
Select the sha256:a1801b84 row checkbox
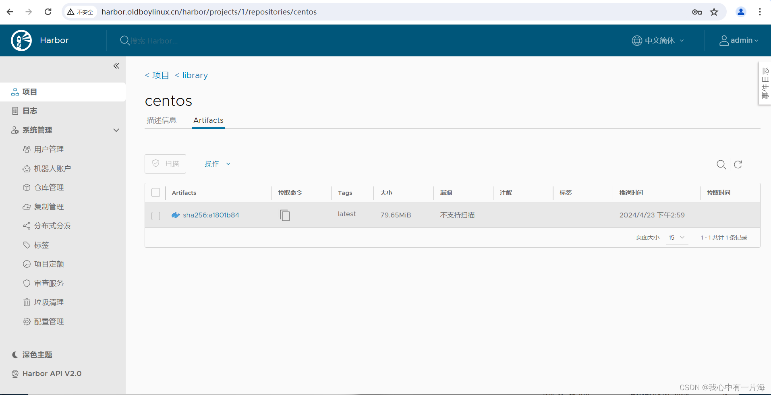click(x=156, y=216)
